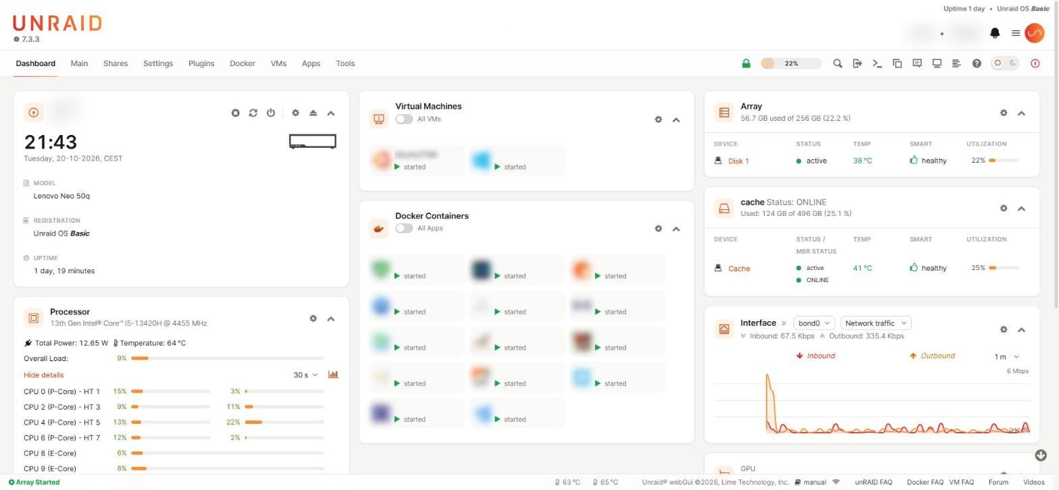Image resolution: width=1059 pixels, height=490 pixels.
Task: Open the Docker FAQ footer link
Action: [925, 483]
